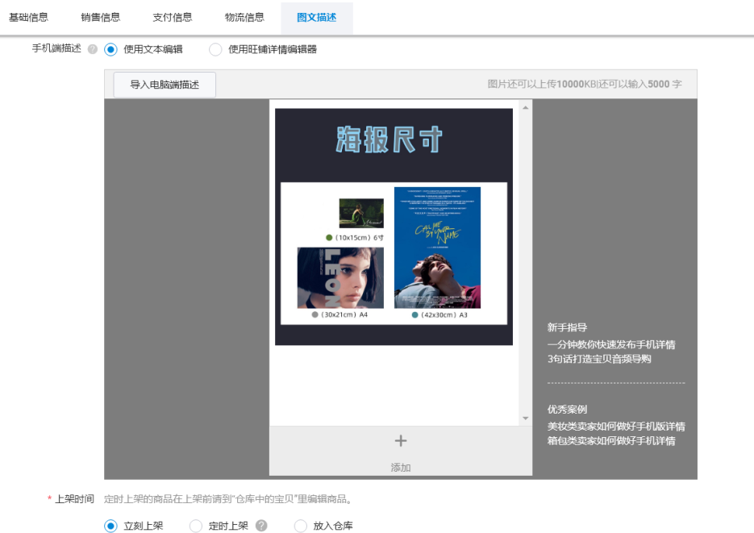Open the 物流信息 tab
The height and width of the screenshot is (533, 754).
pyautogui.click(x=245, y=18)
